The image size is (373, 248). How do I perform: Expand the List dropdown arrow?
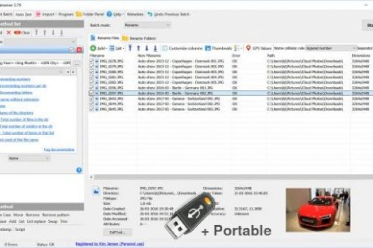tap(123, 49)
